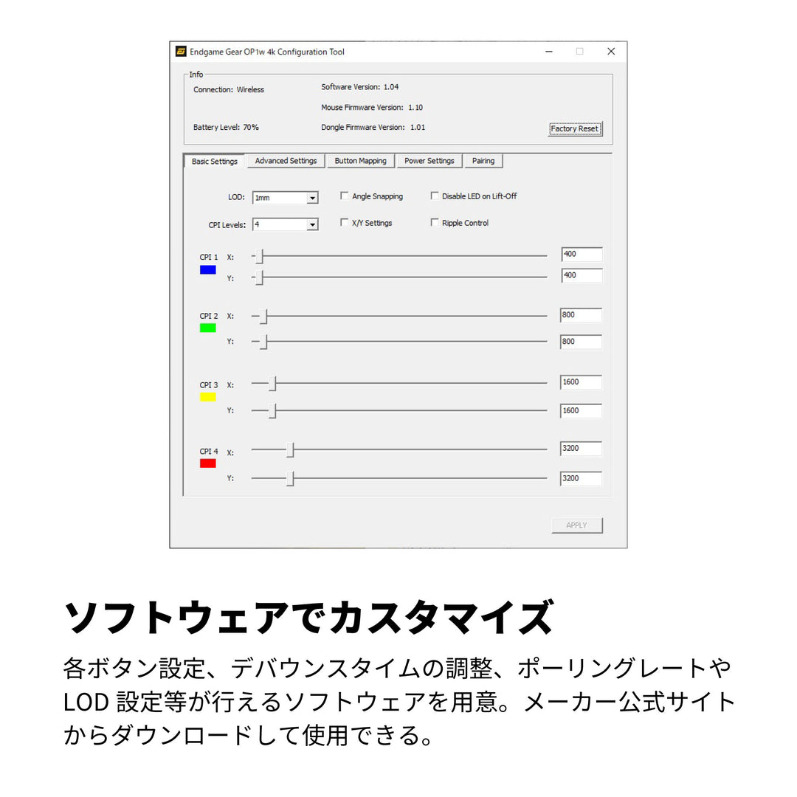The height and width of the screenshot is (797, 797).
Task: Go to the Power Settings tab
Action: point(429,161)
